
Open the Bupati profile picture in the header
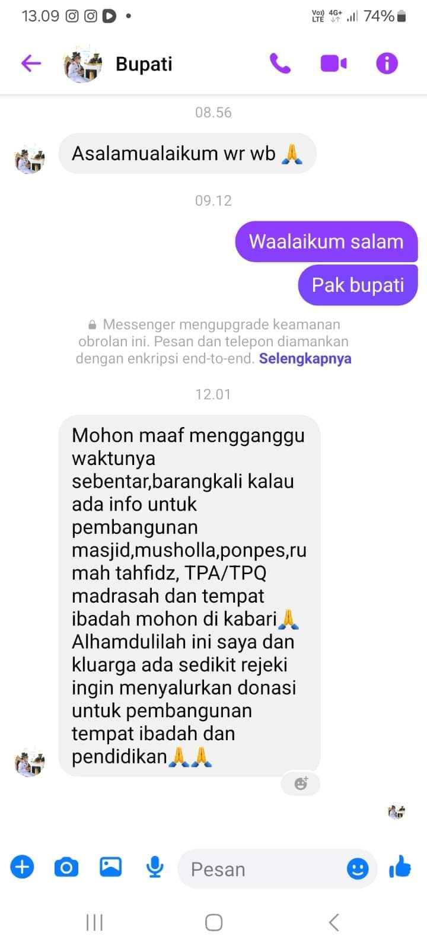82,63
